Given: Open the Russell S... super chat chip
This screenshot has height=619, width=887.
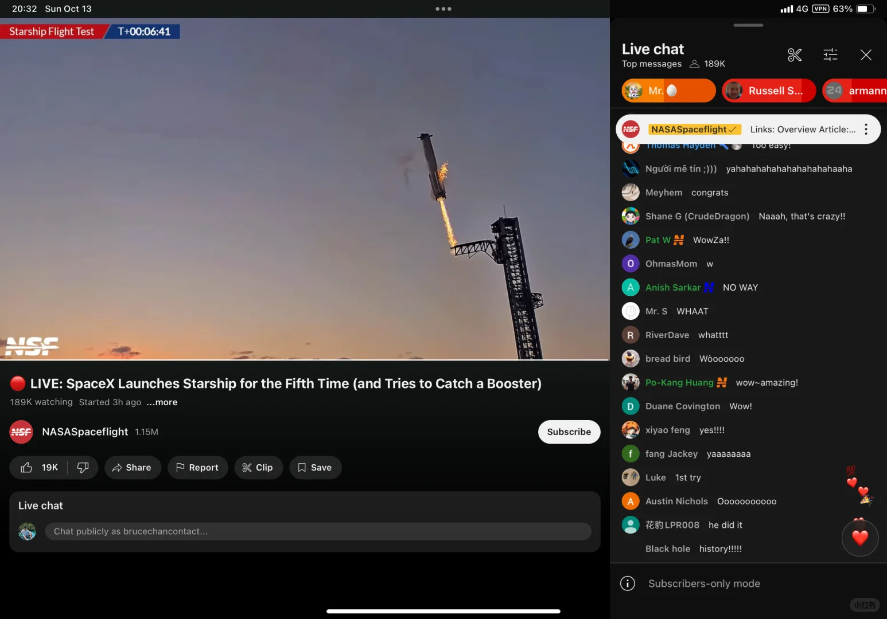Looking at the screenshot, I should coord(769,91).
